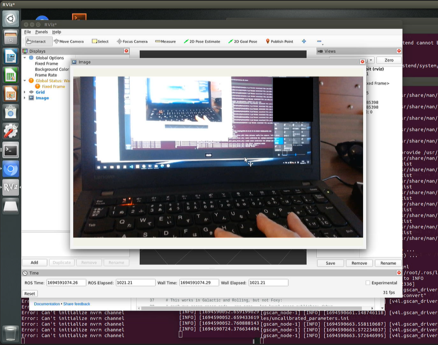Click the Image panel title icon
Screen dimensions: 438x345
[74, 62]
